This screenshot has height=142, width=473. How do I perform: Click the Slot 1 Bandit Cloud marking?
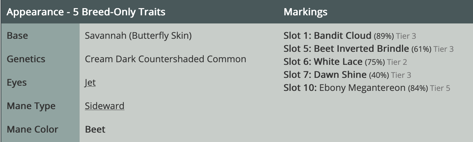click(342, 36)
